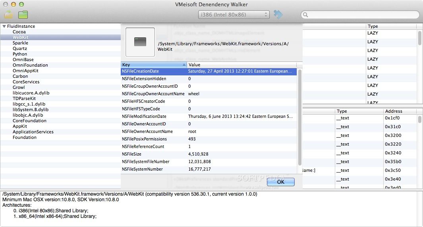The width and height of the screenshot is (423, 227).
Task: Click the blue puzzle piece toolbar icon
Action: point(278,14)
